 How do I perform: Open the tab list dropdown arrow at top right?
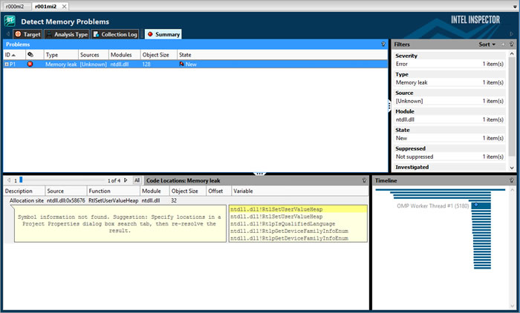coord(514,5)
